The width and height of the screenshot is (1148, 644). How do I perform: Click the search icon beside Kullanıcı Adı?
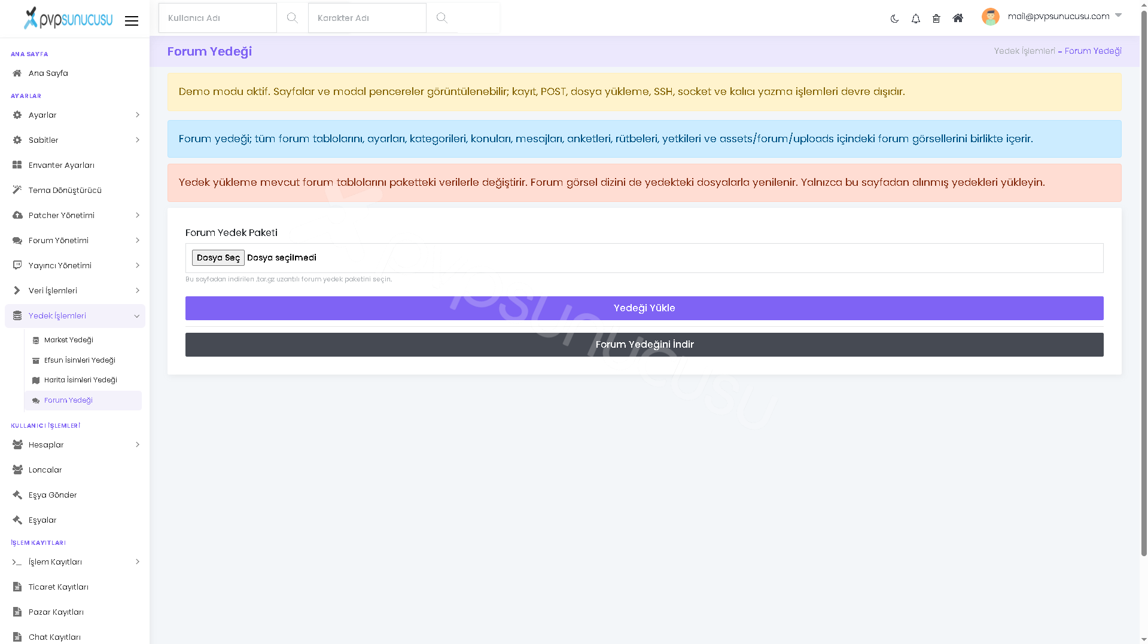click(x=292, y=18)
